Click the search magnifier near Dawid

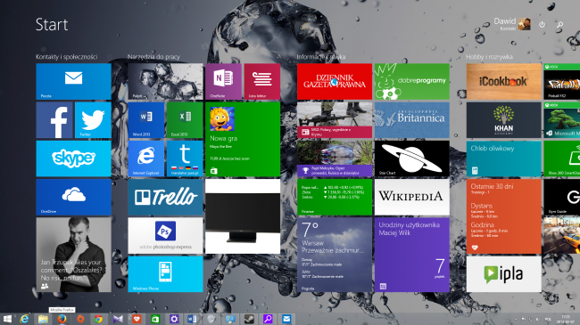560,25
